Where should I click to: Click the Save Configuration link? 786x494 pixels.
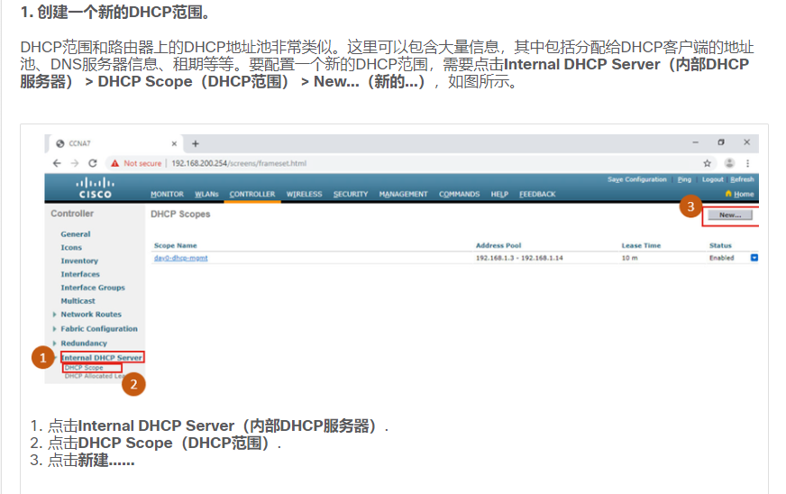[x=637, y=179]
